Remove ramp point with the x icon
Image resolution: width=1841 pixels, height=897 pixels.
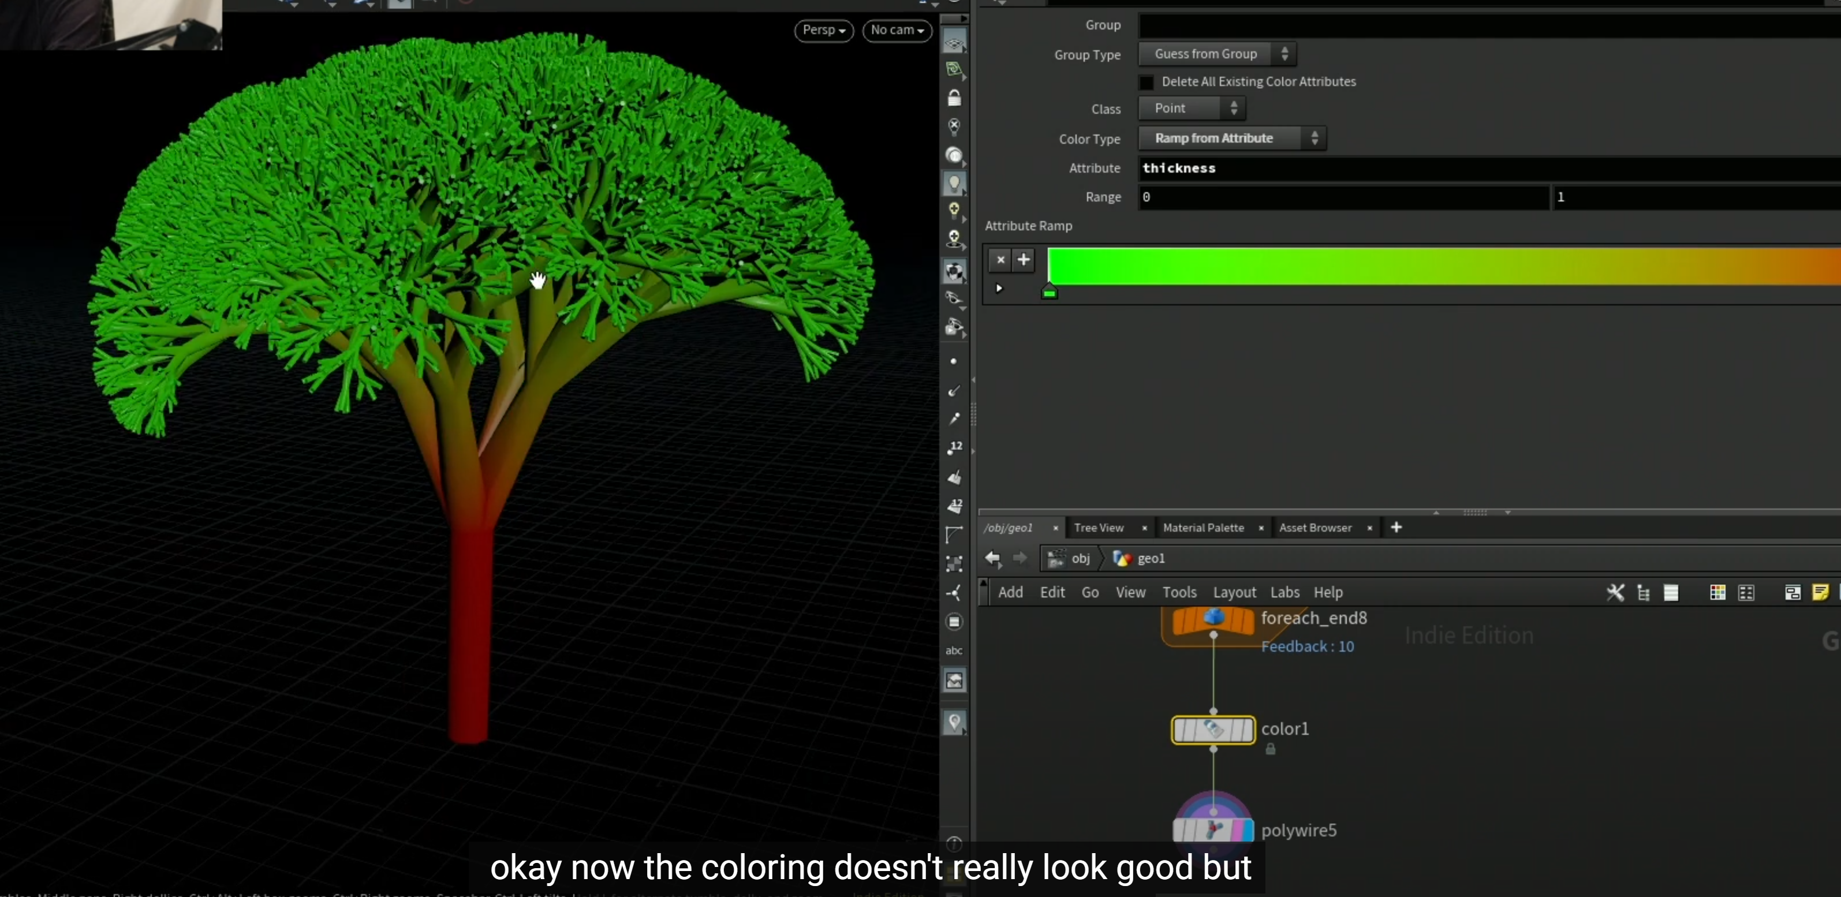click(x=1000, y=259)
